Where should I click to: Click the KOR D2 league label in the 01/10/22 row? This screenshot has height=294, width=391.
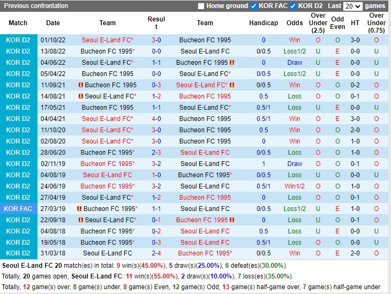click(18, 40)
